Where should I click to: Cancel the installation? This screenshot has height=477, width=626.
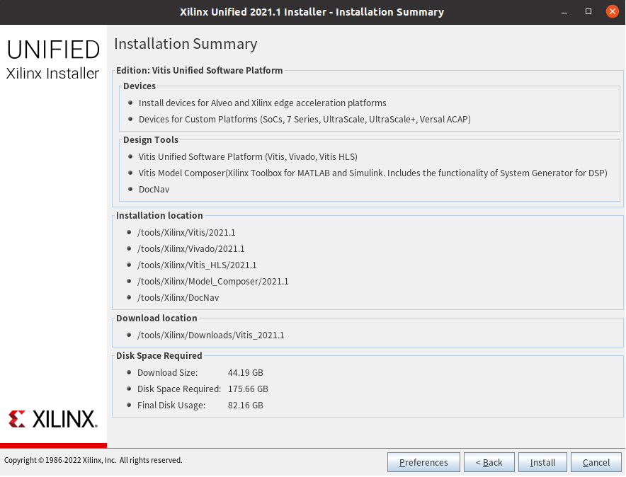[596, 462]
